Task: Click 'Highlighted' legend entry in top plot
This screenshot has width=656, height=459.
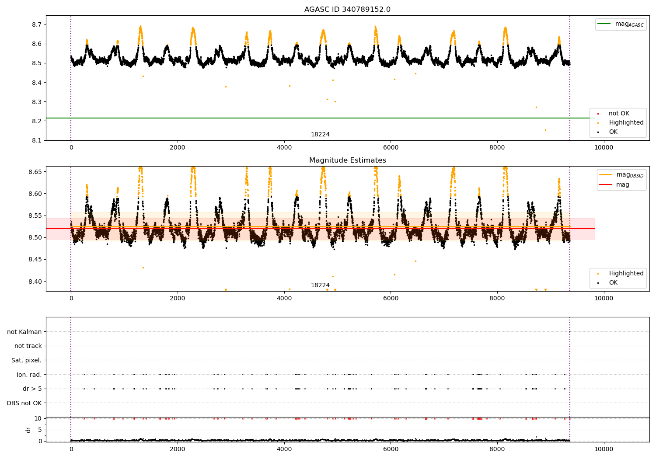Action: click(626, 123)
